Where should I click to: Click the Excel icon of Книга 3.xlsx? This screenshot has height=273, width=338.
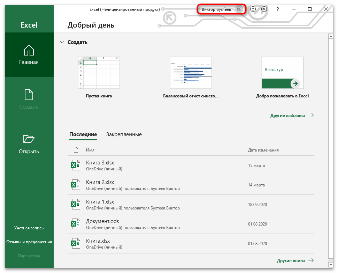[x=76, y=165]
